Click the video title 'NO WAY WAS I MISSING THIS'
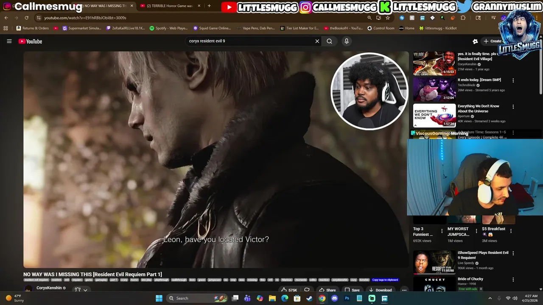This screenshot has width=543, height=305. click(92, 274)
